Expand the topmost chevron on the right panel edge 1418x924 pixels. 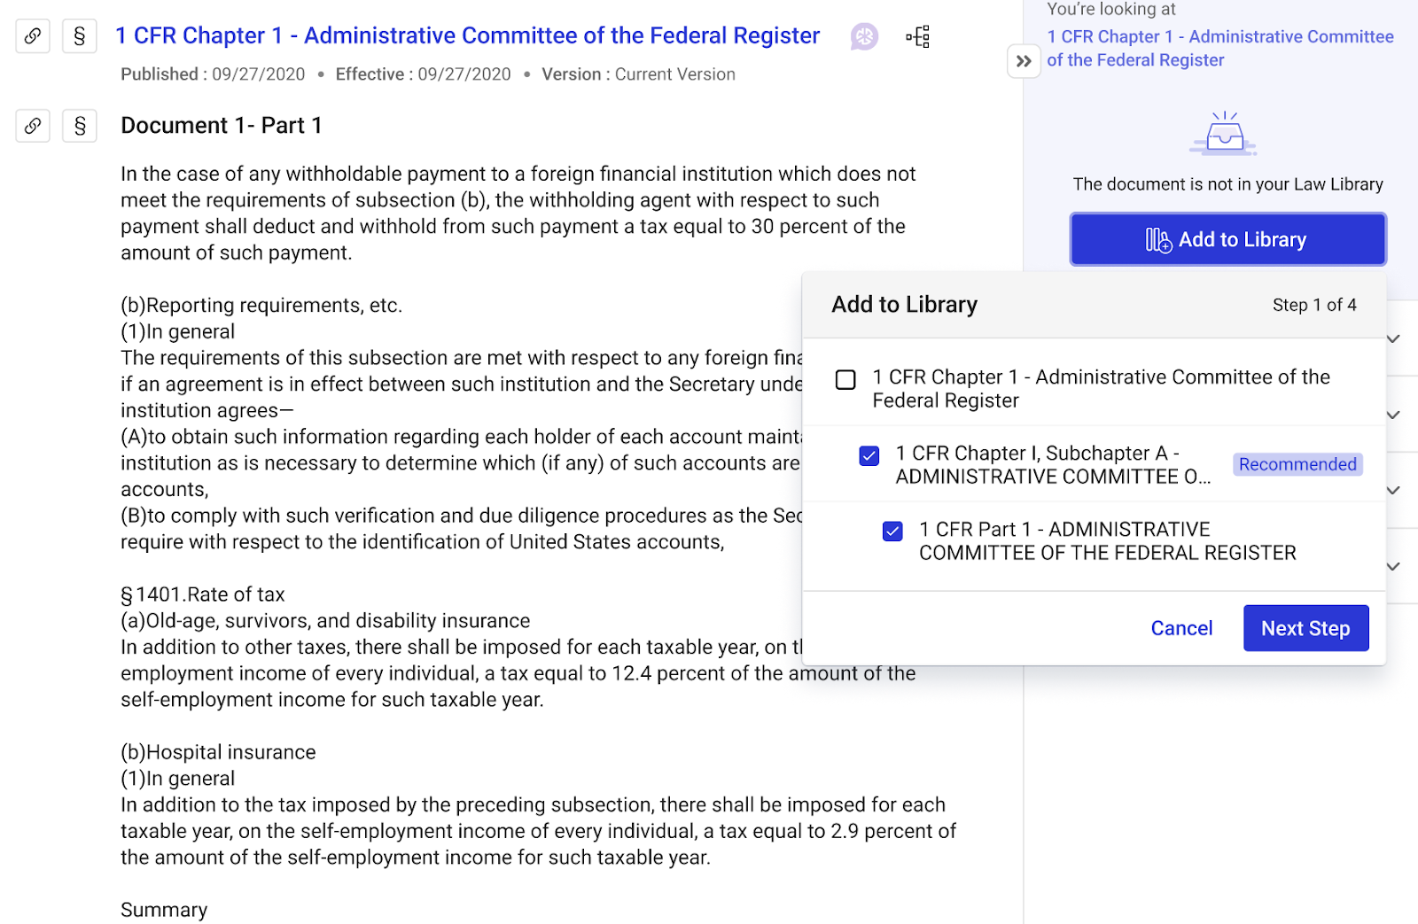(x=1393, y=339)
